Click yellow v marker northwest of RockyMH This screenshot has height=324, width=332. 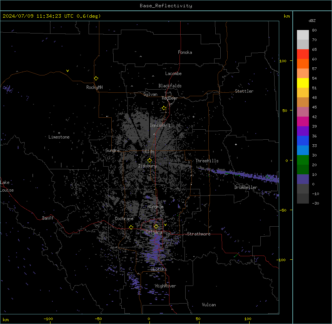[67, 71]
